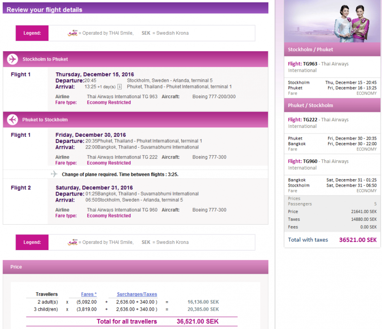
Task: Select the date "Saturday, December 31, 2016"
Action: point(94,188)
